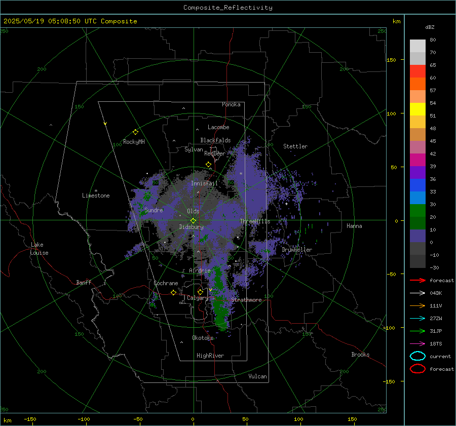Select the bright yellow 54 dBZ swatch

click(x=417, y=109)
